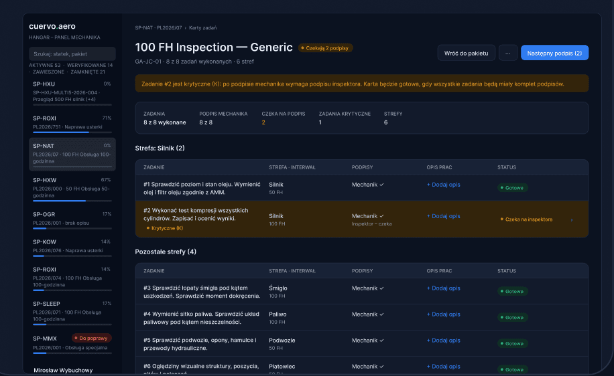Open SP-SLEEP PL2026/071 package

click(72, 312)
